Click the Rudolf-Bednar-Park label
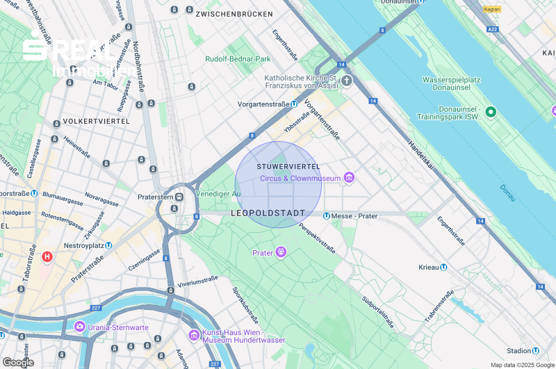Image resolution: width=556 pixels, height=369 pixels. (238, 59)
